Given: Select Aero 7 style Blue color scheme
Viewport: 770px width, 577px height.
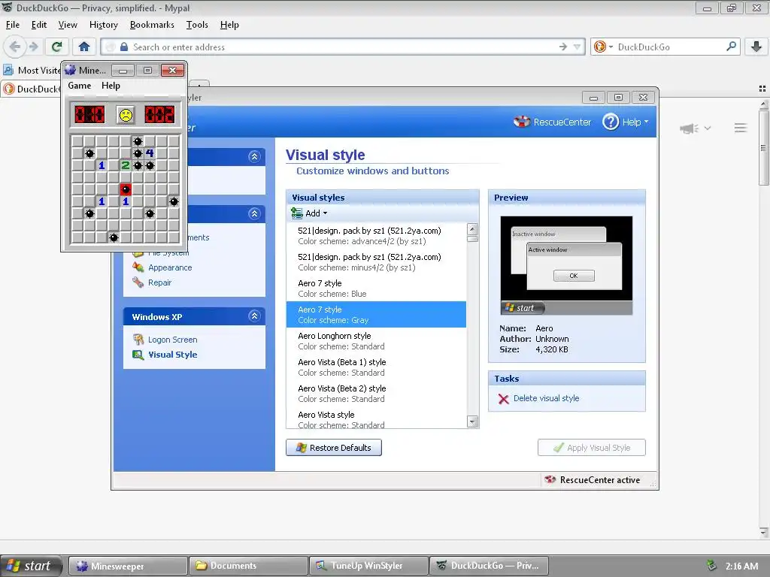Looking at the screenshot, I should click(376, 288).
